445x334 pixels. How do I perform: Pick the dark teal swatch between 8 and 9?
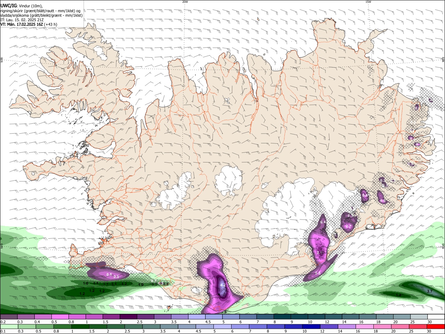click(282, 317)
